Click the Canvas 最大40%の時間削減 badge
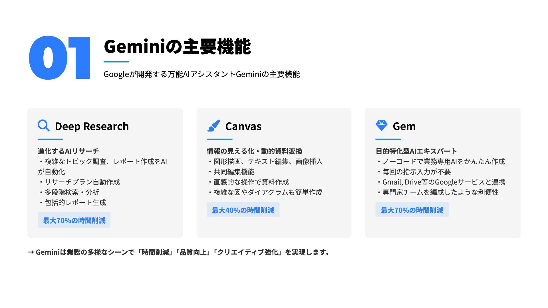The image size is (548, 308). (243, 210)
